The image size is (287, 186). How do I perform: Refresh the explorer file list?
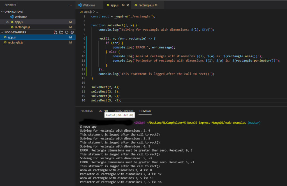click(67, 32)
